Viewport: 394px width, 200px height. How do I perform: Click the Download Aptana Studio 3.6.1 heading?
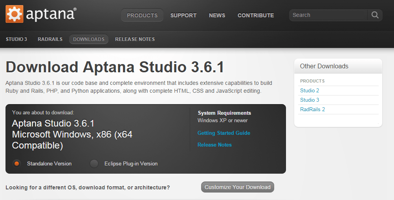pos(115,67)
